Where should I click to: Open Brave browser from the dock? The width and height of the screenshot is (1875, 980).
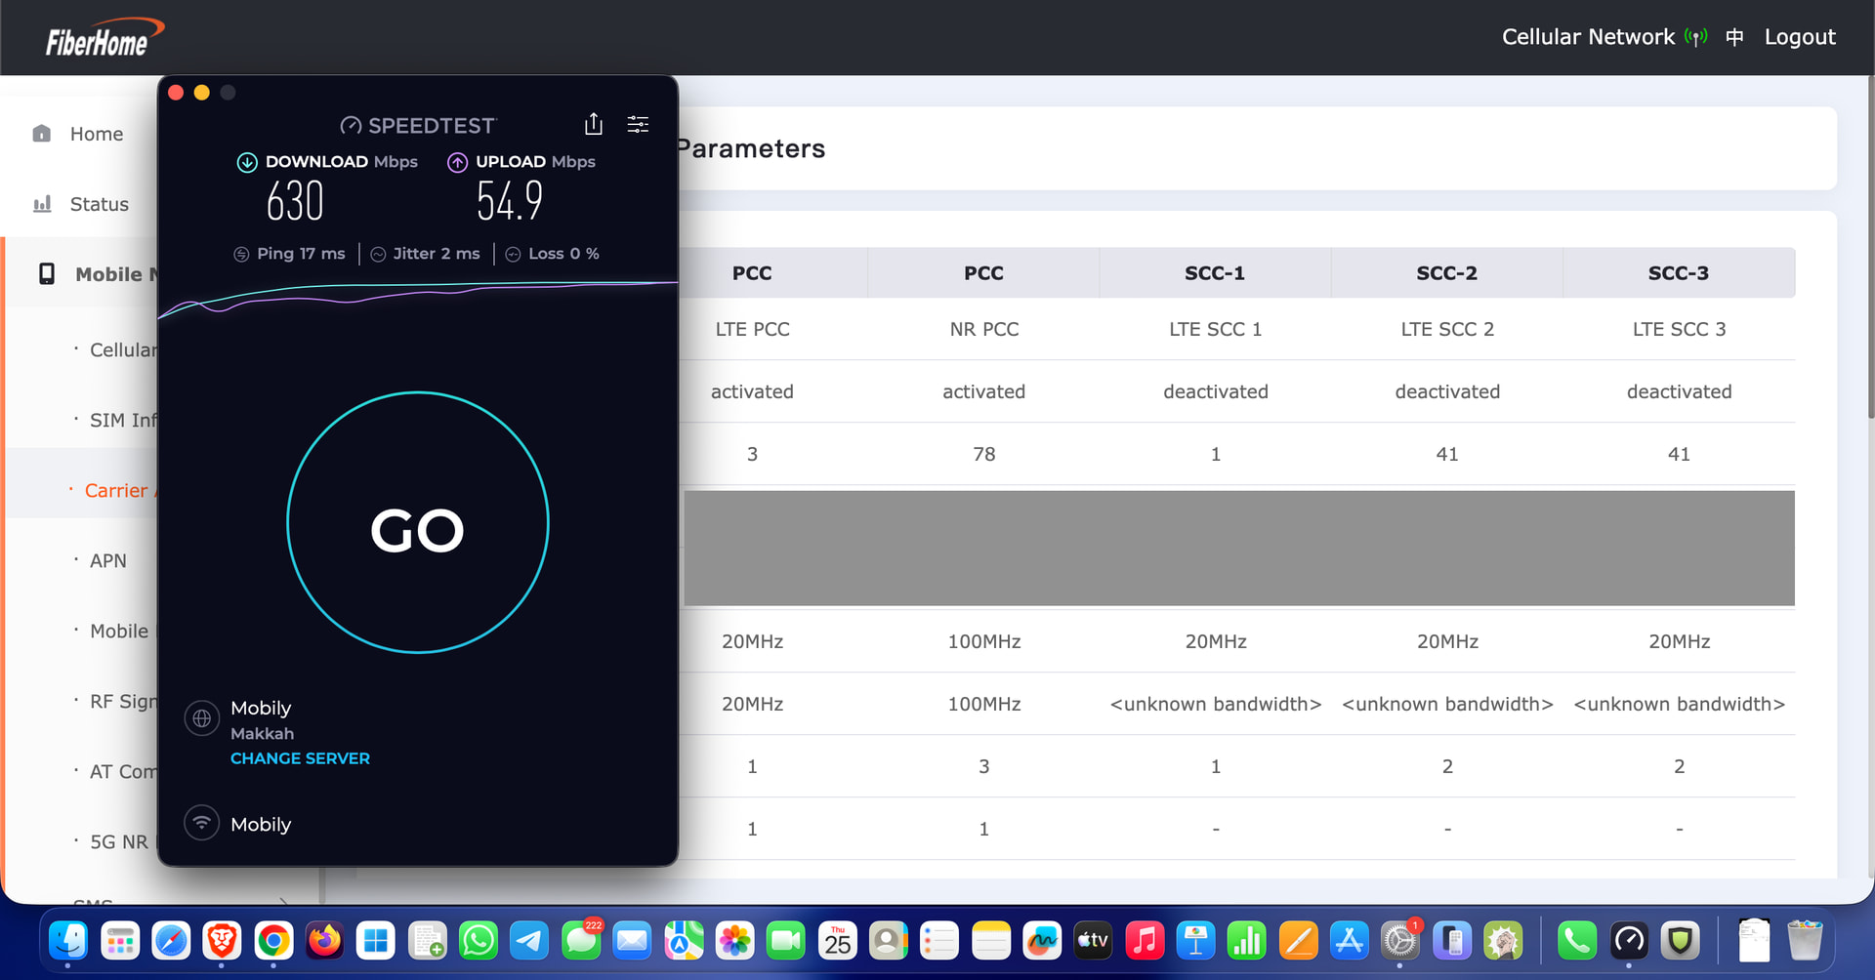pos(222,941)
